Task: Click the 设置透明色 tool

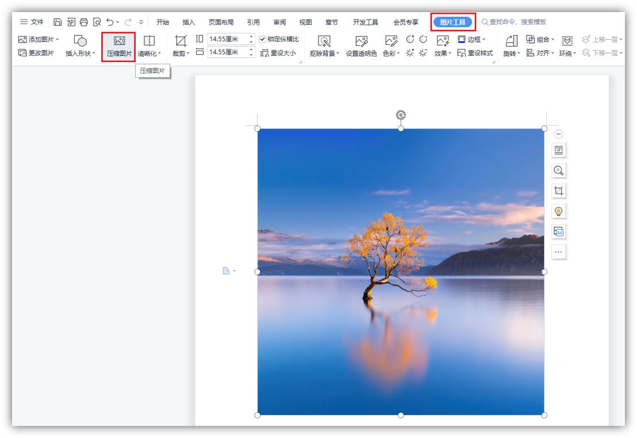Action: coord(361,45)
